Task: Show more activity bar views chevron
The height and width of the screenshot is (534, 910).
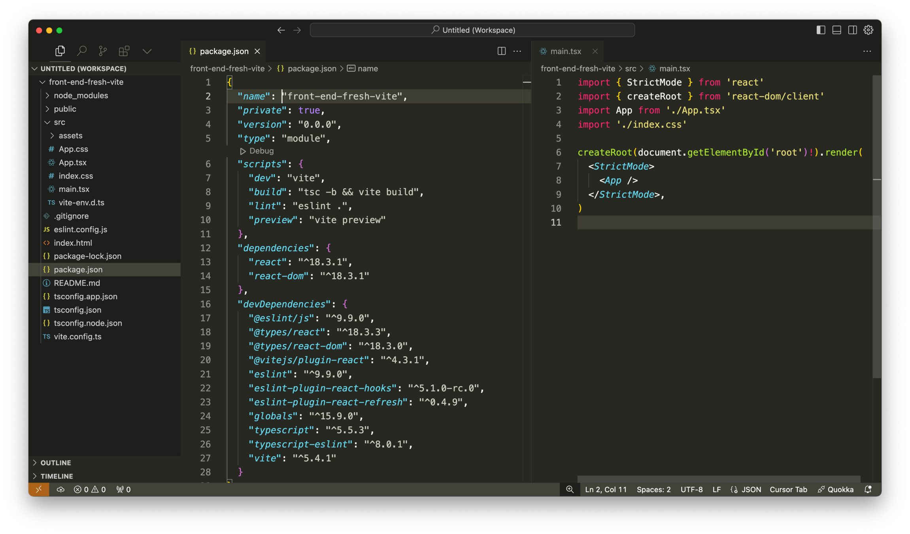Action: (147, 51)
